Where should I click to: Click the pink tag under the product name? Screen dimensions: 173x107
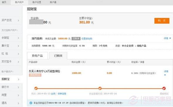click(x=35, y=75)
